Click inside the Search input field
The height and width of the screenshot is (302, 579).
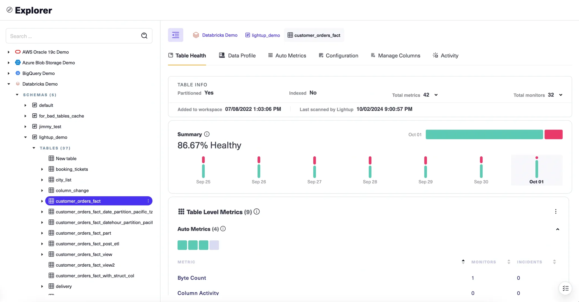click(71, 36)
